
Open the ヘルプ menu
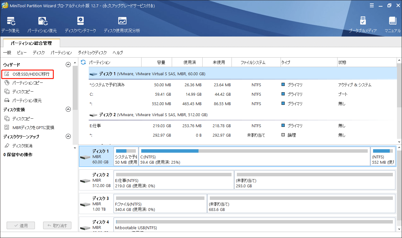(x=117, y=53)
